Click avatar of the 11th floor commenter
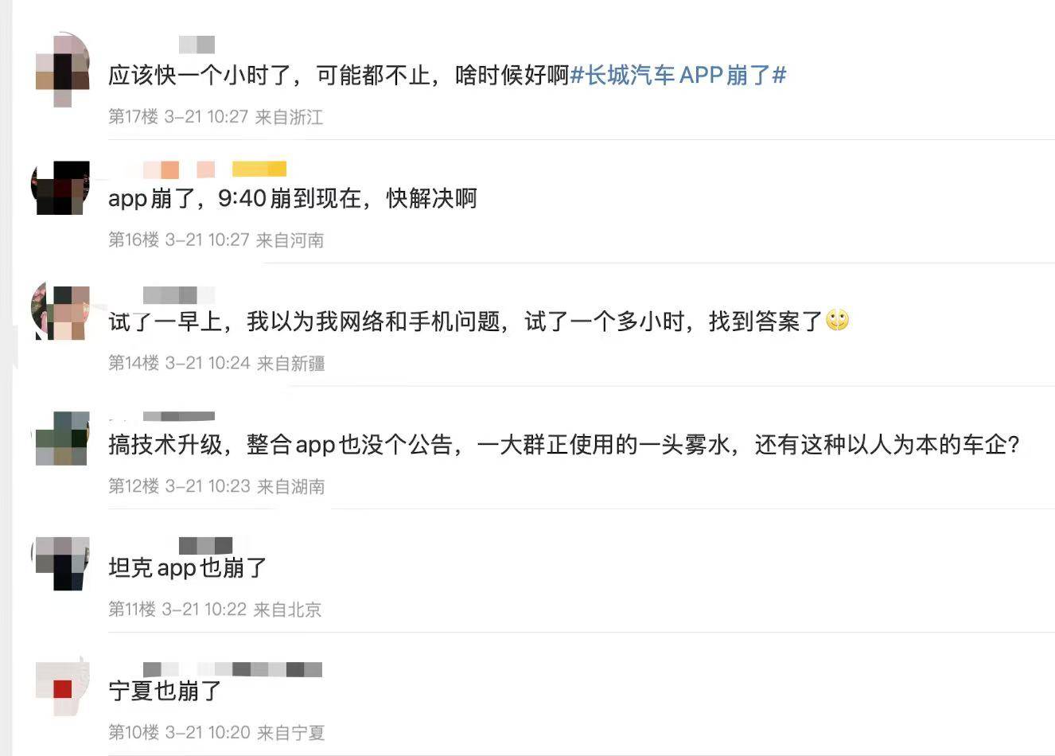This screenshot has height=756, width=1055. click(x=62, y=563)
